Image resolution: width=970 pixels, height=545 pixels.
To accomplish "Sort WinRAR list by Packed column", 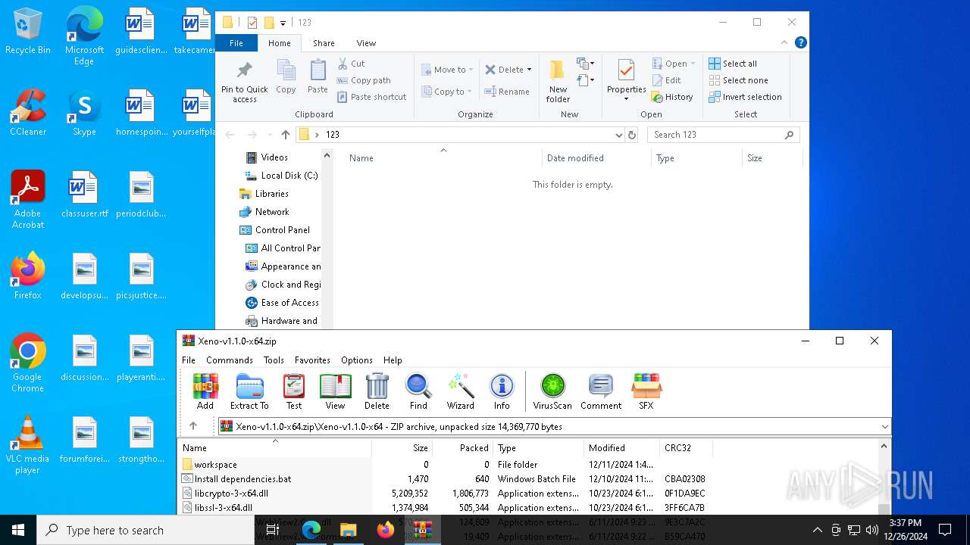I will tap(462, 448).
